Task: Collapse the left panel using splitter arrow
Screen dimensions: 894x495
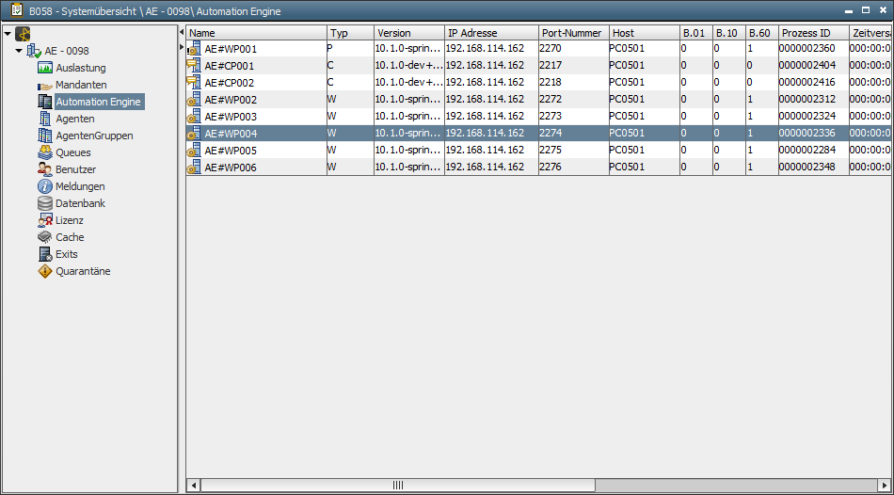Action: click(182, 32)
